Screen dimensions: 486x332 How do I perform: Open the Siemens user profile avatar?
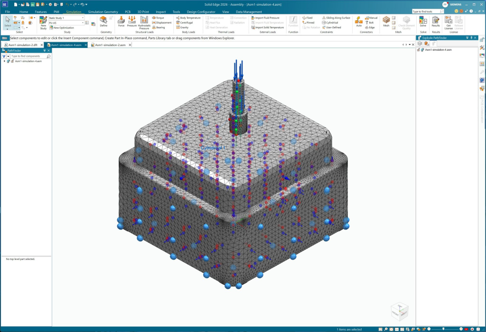[445, 5]
